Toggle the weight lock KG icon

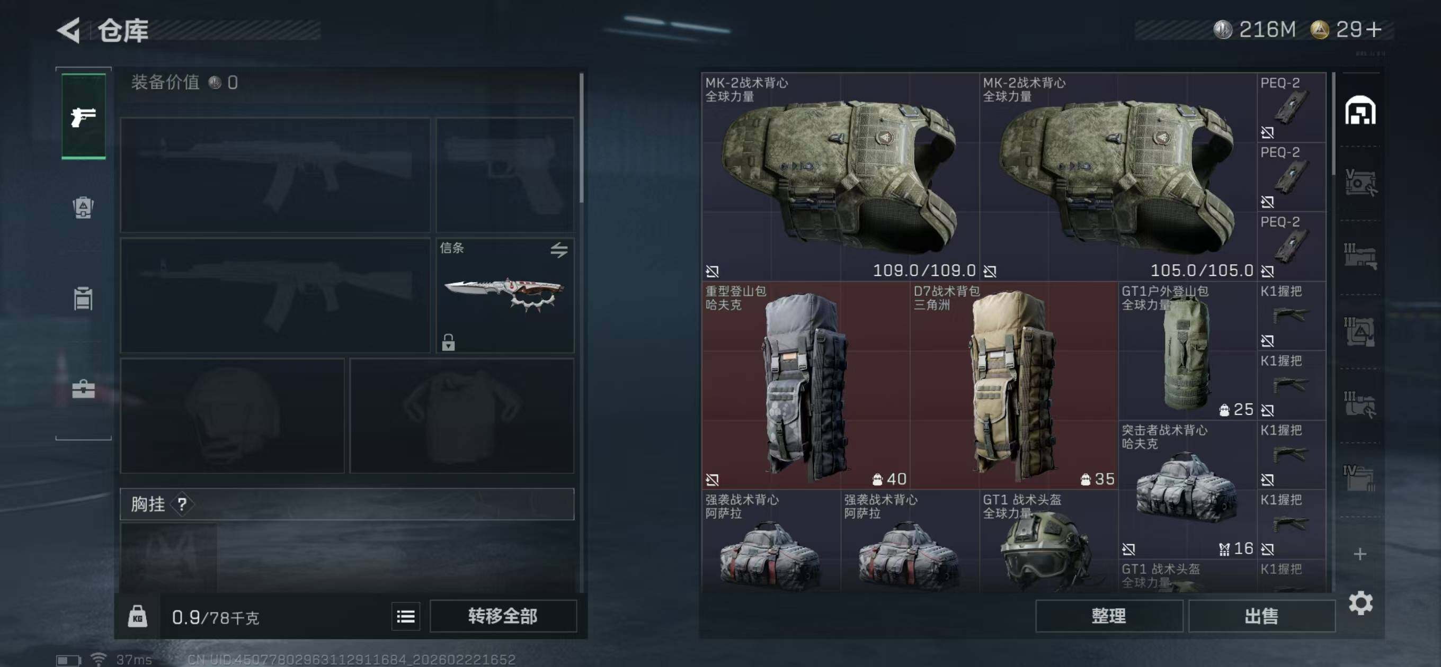pyautogui.click(x=137, y=617)
